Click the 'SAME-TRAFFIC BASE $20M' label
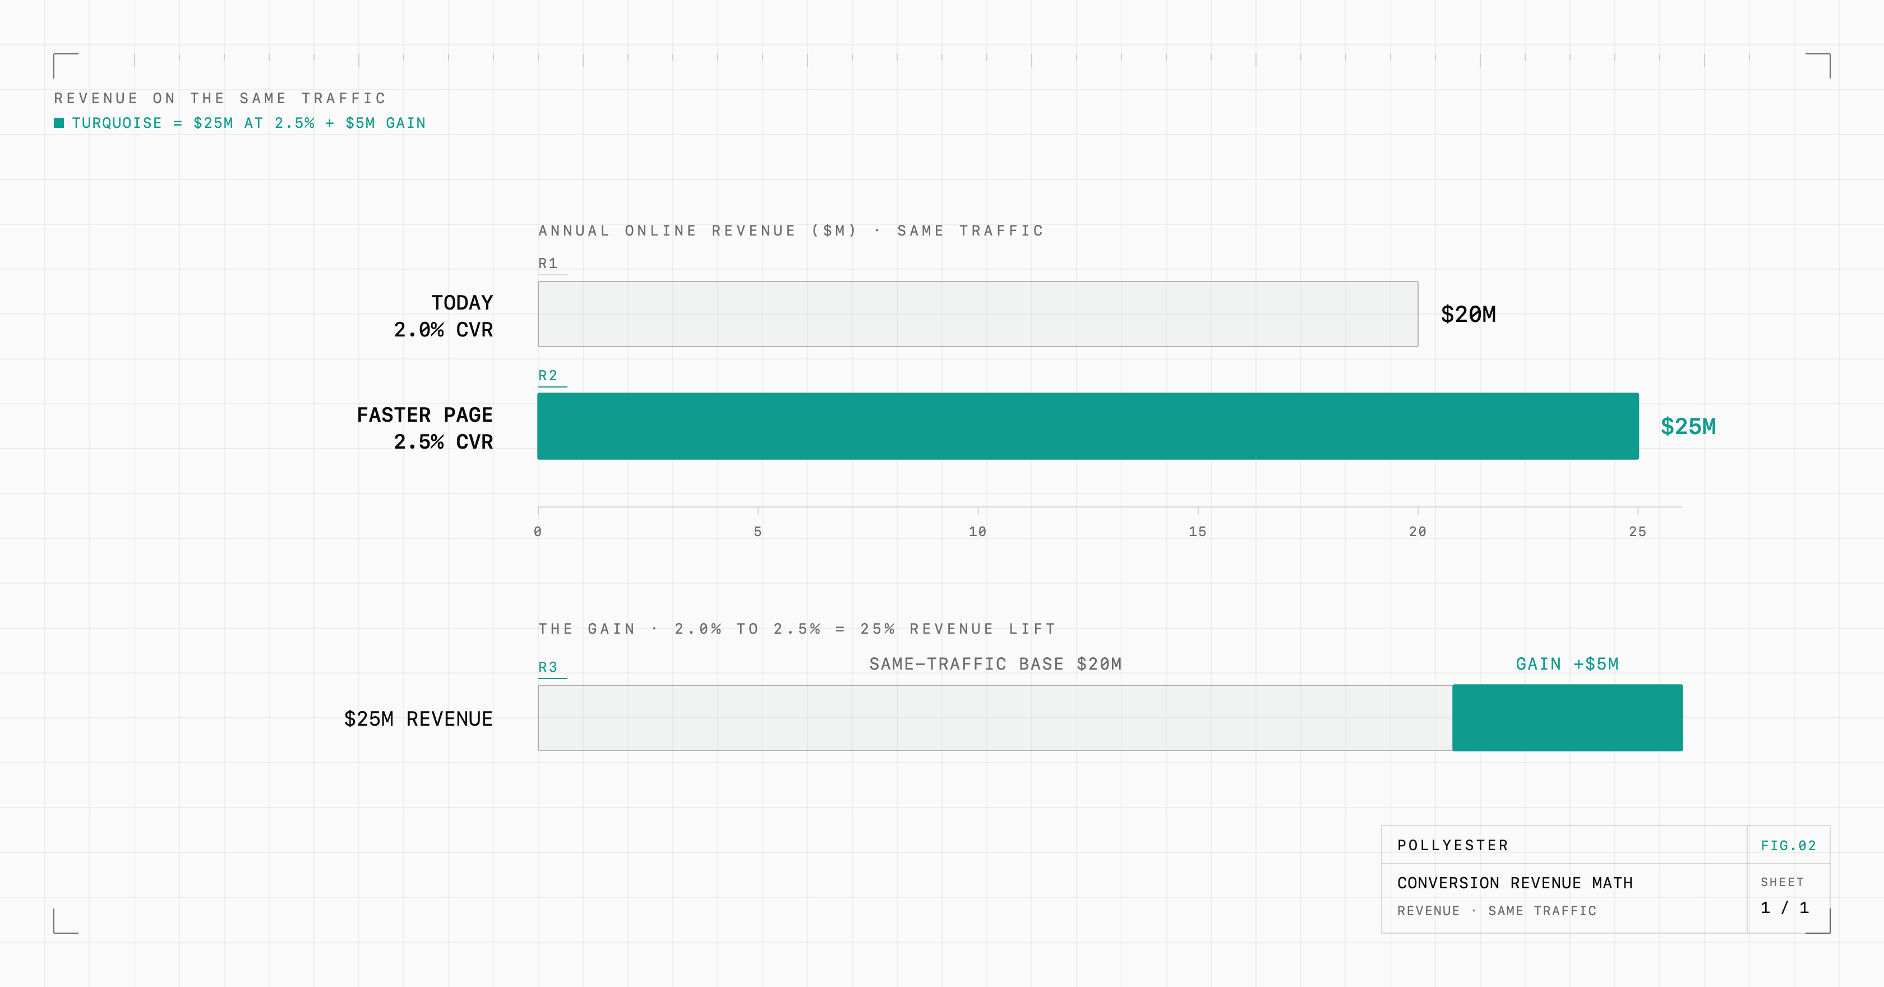This screenshot has height=987, width=1884. coord(995,665)
